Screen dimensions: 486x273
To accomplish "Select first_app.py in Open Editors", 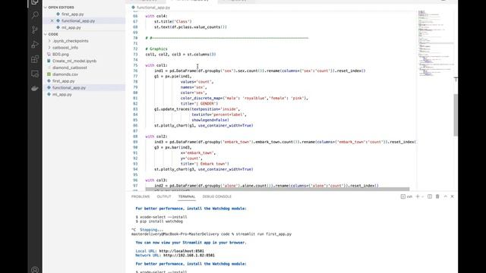I will point(73,14).
